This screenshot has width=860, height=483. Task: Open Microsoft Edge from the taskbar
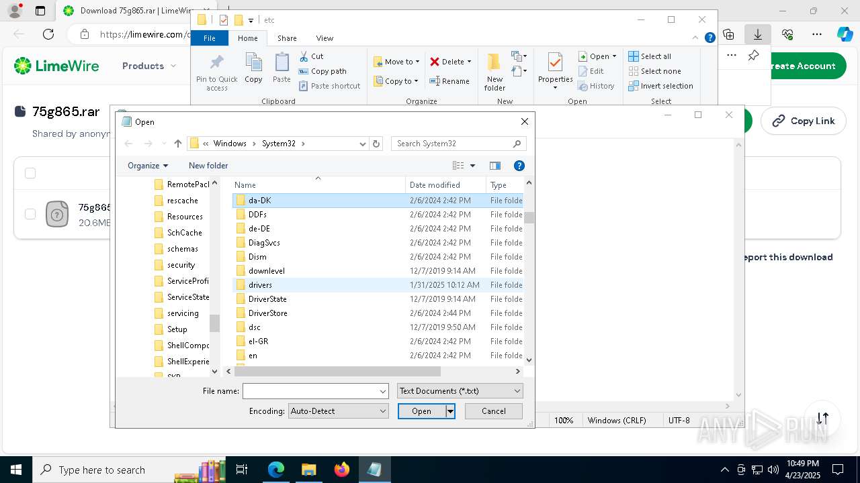click(x=276, y=470)
